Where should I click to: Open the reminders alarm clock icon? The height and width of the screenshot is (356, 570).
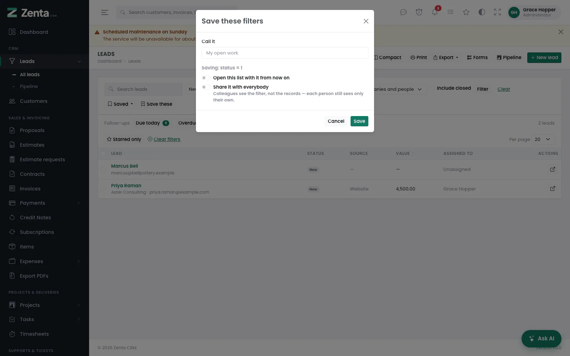tap(419, 12)
